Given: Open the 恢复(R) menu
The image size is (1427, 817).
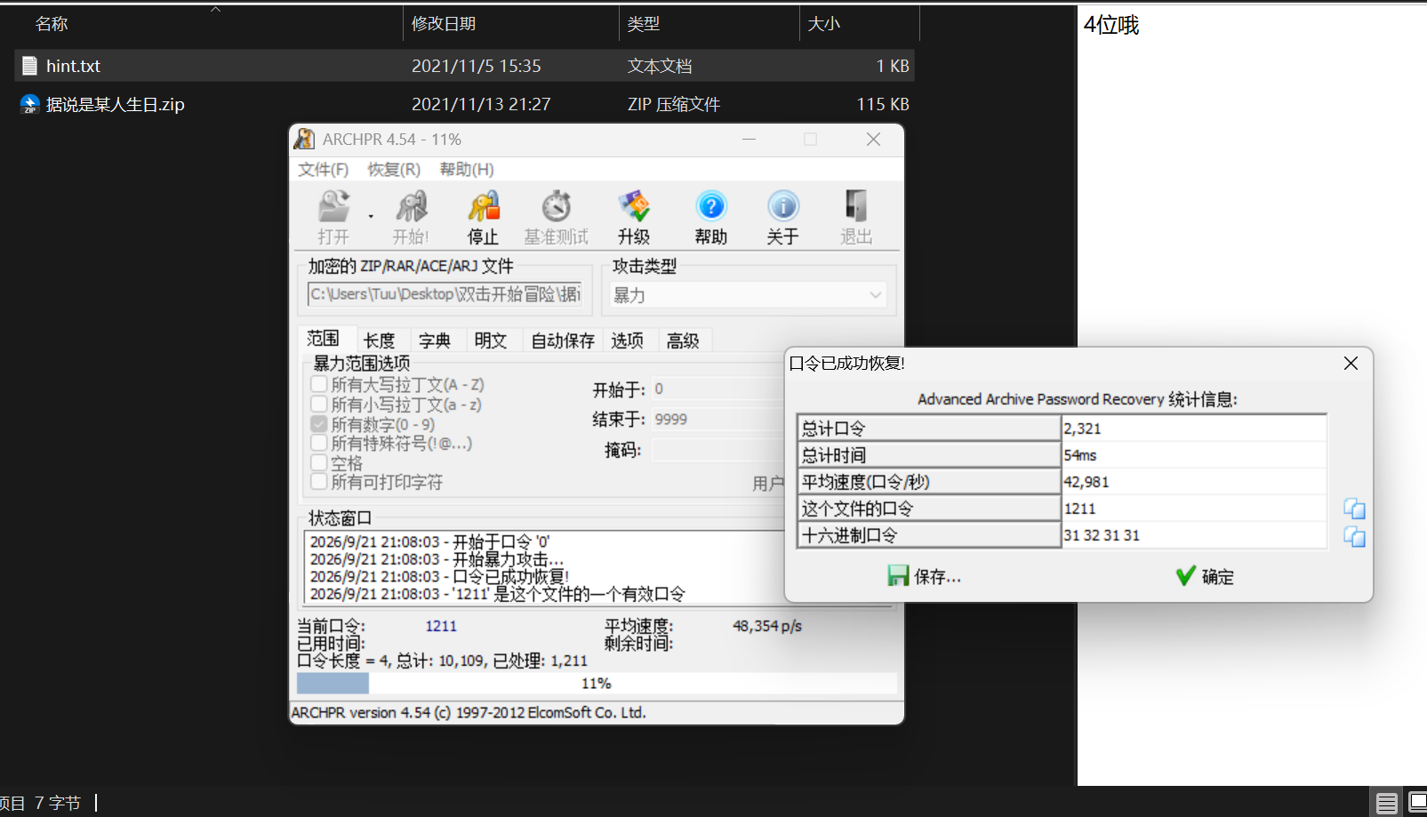Looking at the screenshot, I should 394,169.
